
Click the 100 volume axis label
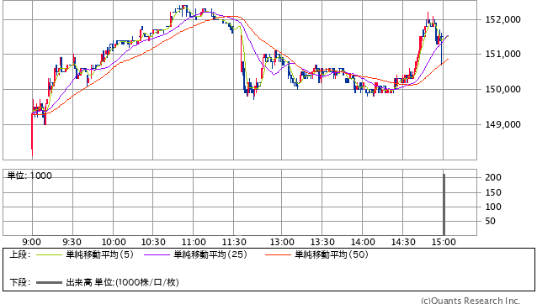pos(493,207)
